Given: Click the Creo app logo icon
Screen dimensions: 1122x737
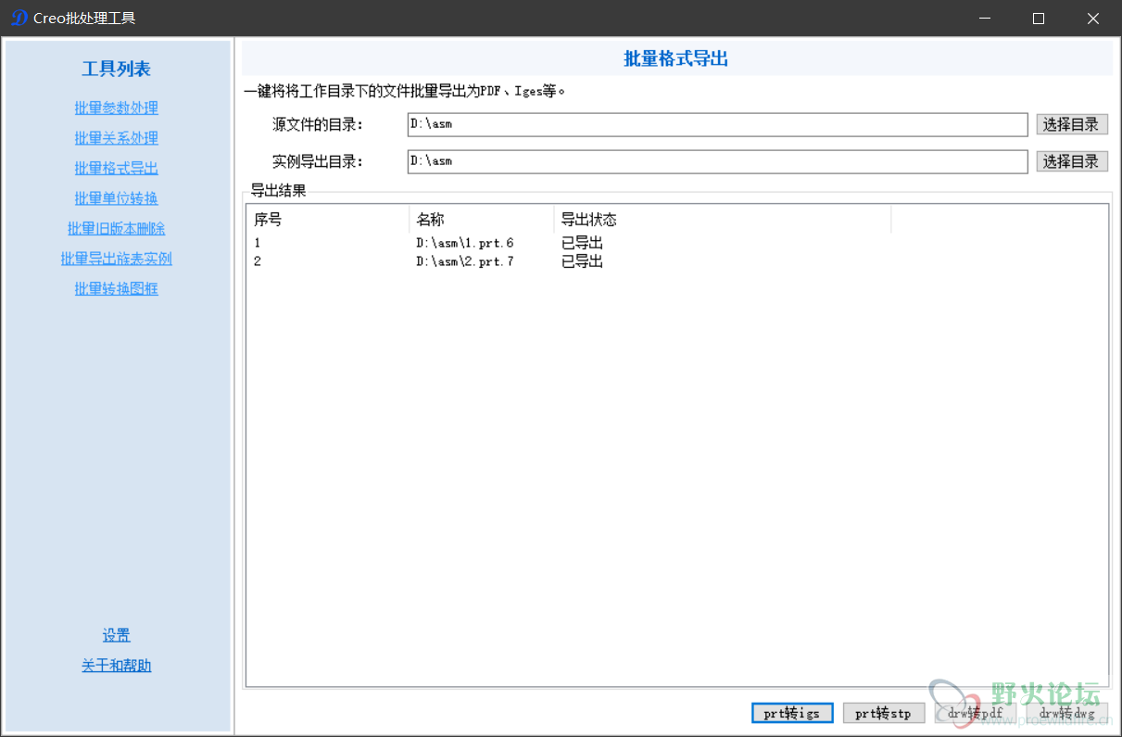Looking at the screenshot, I should click(19, 19).
